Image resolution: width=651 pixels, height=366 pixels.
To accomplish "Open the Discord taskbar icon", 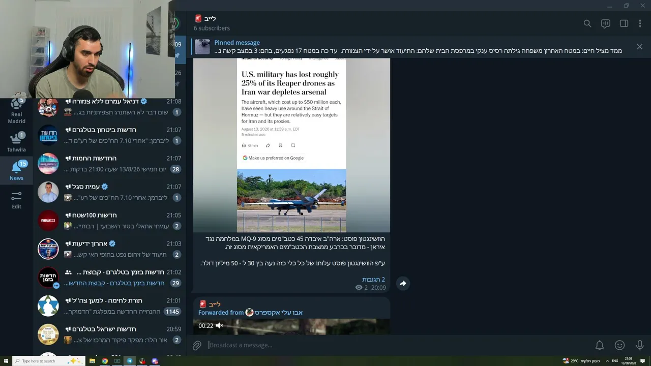I will (155, 361).
